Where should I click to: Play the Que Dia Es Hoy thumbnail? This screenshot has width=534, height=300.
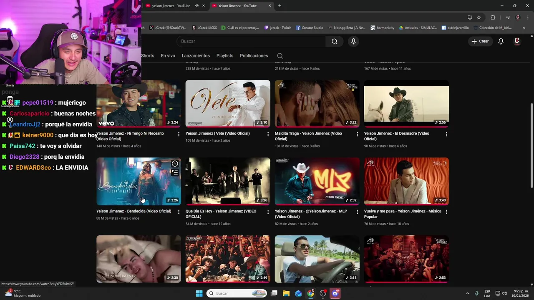[228, 181]
